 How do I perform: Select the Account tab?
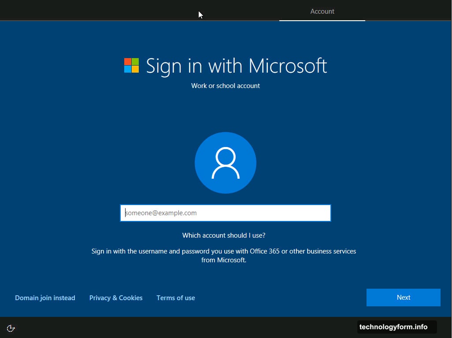pyautogui.click(x=322, y=11)
